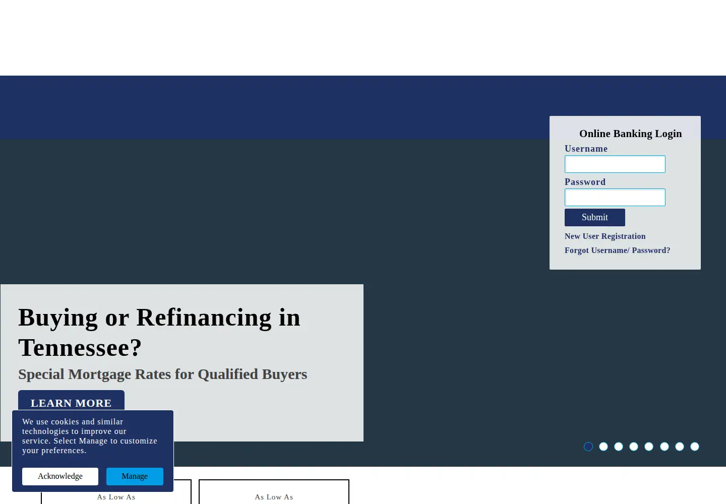This screenshot has width=726, height=504.
Task: Open the New User Registration link
Action: pyautogui.click(x=605, y=236)
